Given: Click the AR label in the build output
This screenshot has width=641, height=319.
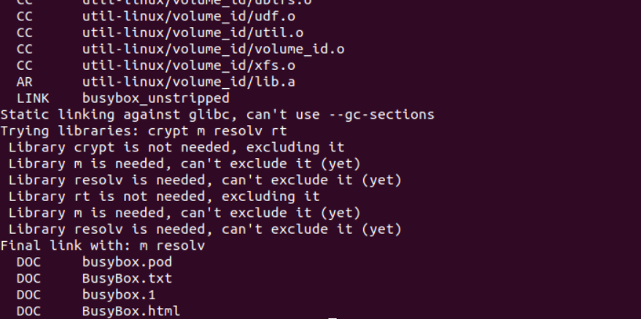Looking at the screenshot, I should [x=24, y=82].
